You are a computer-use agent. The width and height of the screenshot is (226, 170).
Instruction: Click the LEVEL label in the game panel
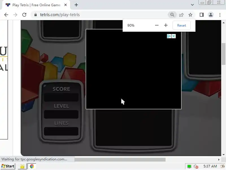coord(61,106)
